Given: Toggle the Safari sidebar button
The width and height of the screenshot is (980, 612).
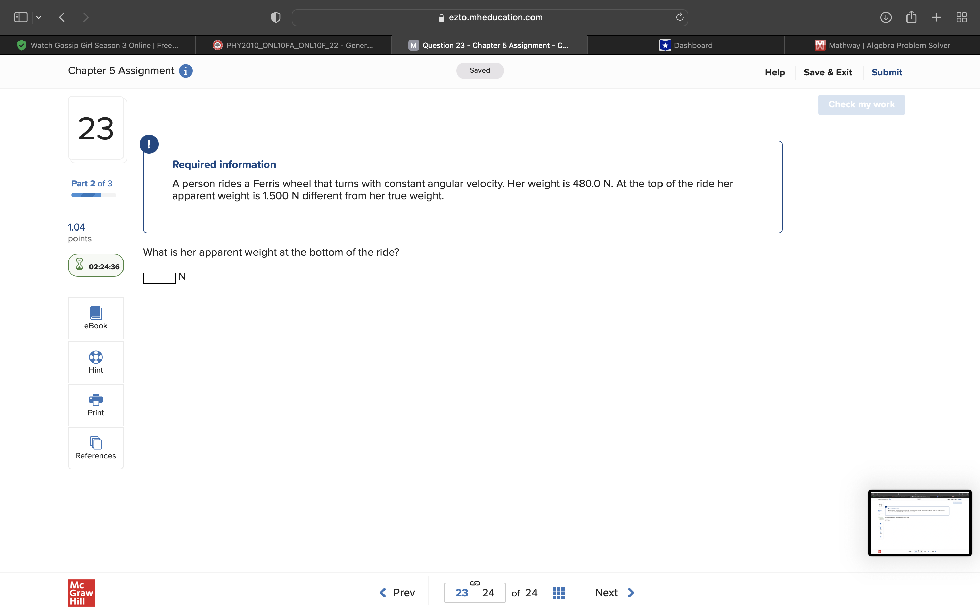Looking at the screenshot, I should click(x=21, y=17).
